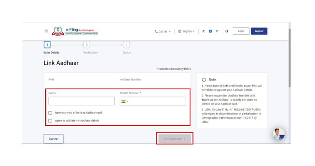The width and height of the screenshot is (315, 166).
Task: Open the hamburger navigation menu
Action: (46, 31)
